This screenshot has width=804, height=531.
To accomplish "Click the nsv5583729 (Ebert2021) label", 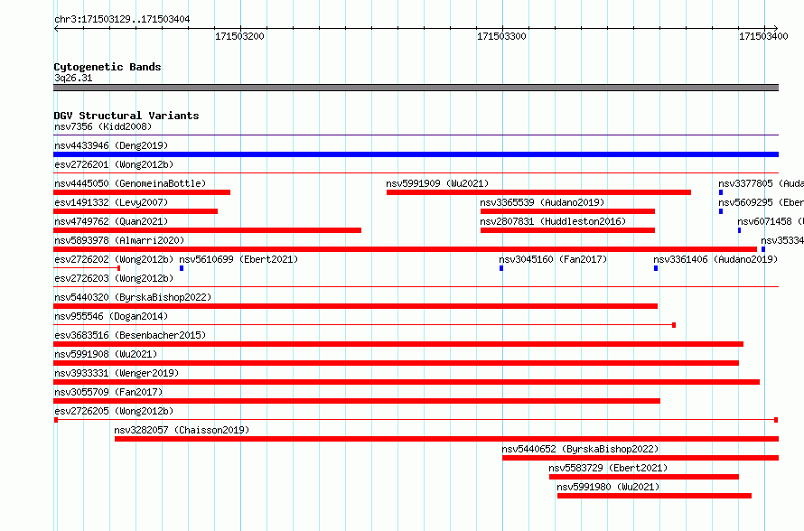I will pyautogui.click(x=608, y=468).
